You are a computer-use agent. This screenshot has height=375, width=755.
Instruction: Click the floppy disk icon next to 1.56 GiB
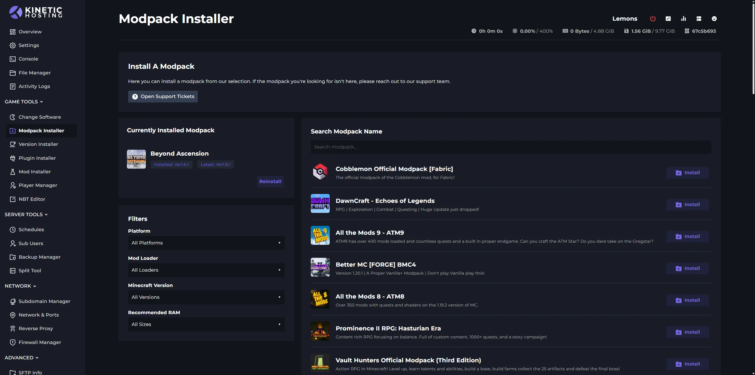click(x=626, y=31)
